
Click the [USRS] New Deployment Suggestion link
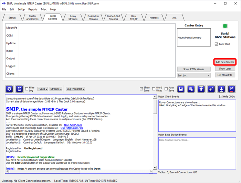tap(10, 157)
